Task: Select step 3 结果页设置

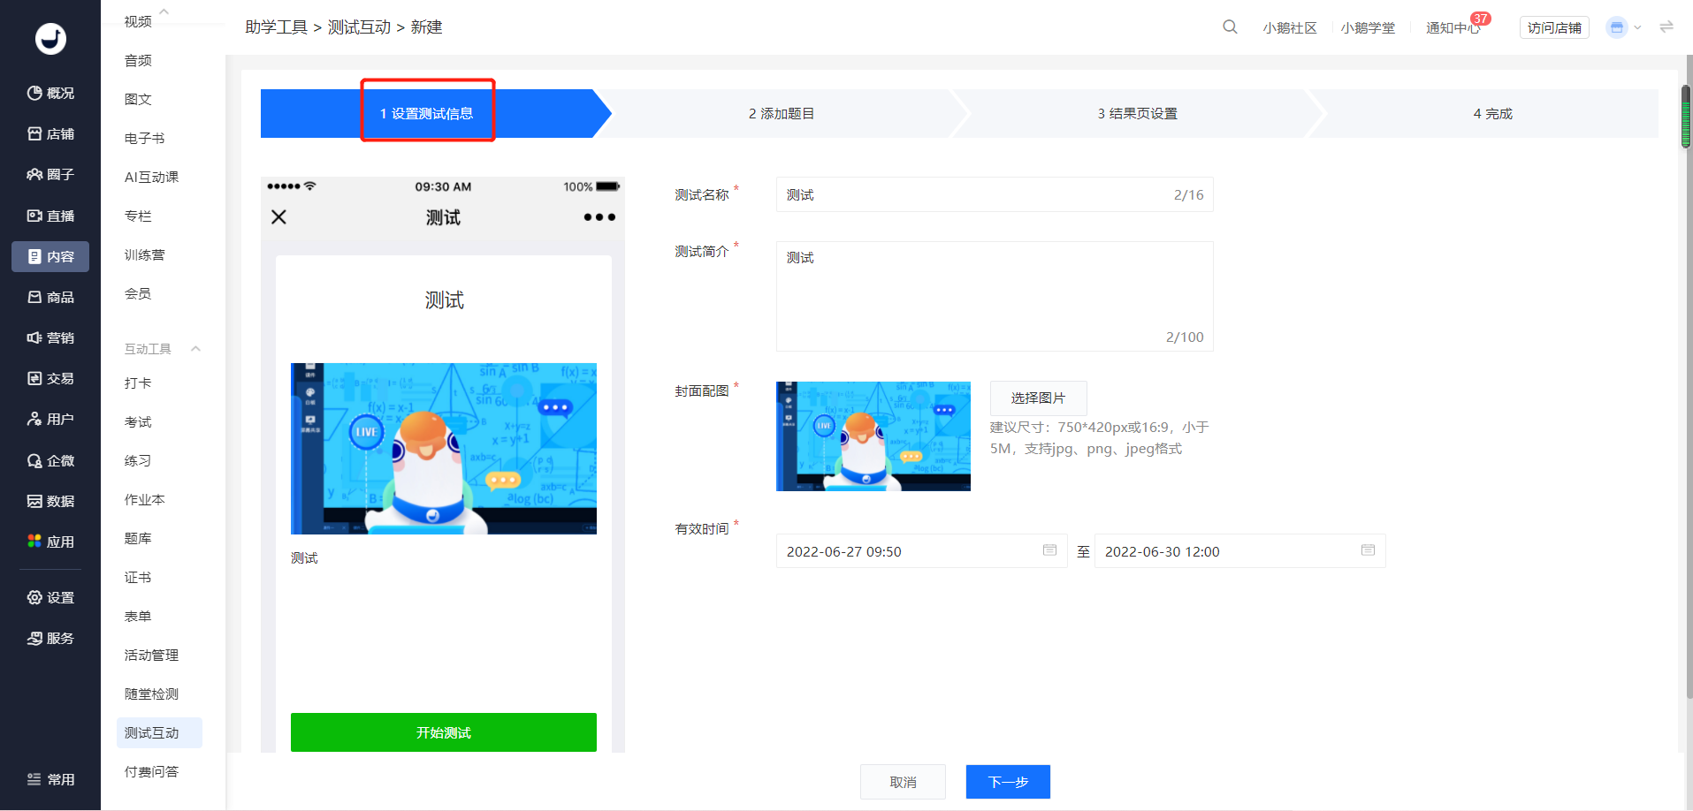Action: coord(1138,113)
